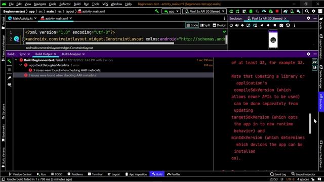Image resolution: width=324 pixels, height=182 pixels.
Task: Collapse the :app:checkDebugAarMetadata node
Action: [21, 65]
